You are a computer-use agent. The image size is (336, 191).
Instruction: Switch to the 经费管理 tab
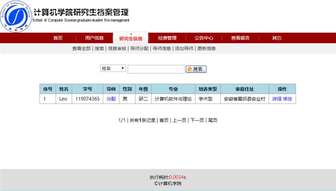[x=167, y=38]
